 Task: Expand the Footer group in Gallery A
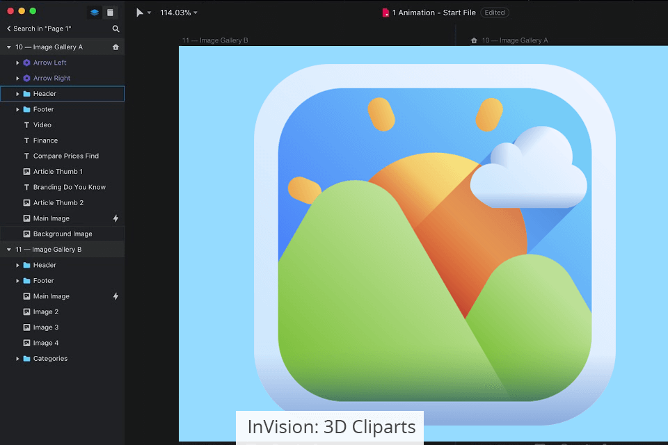[17, 109]
